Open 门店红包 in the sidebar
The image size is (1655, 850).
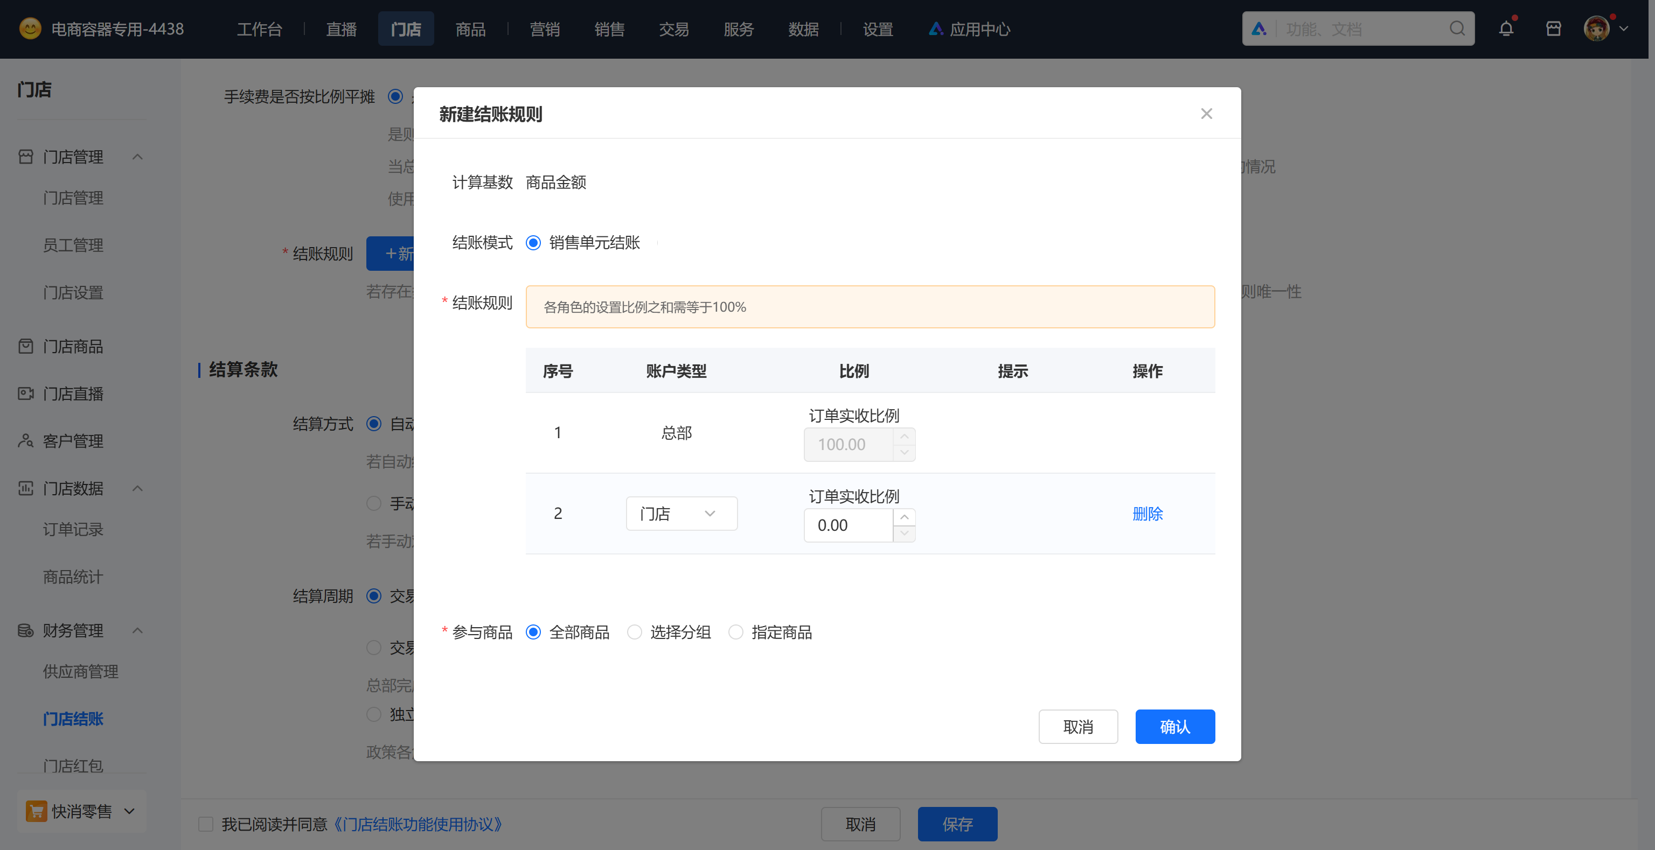point(73,766)
